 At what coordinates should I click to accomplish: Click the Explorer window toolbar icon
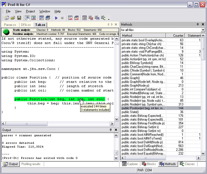coord(85,18)
